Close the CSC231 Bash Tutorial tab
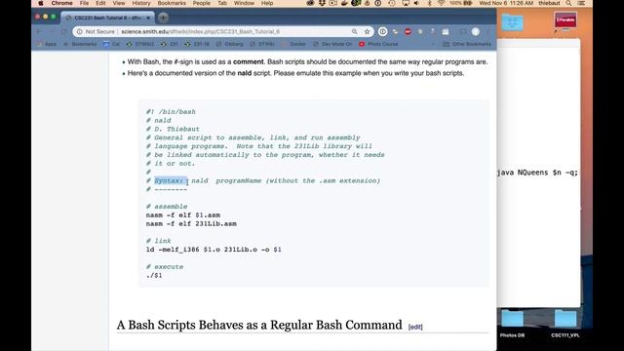The width and height of the screenshot is (624, 351). coord(148,18)
